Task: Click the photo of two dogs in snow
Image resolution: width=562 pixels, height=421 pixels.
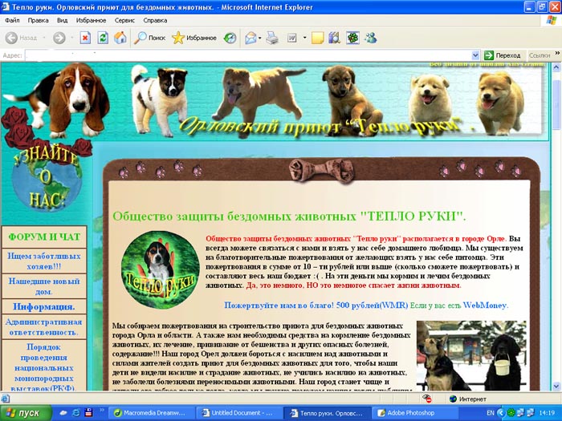Action: [x=471, y=355]
